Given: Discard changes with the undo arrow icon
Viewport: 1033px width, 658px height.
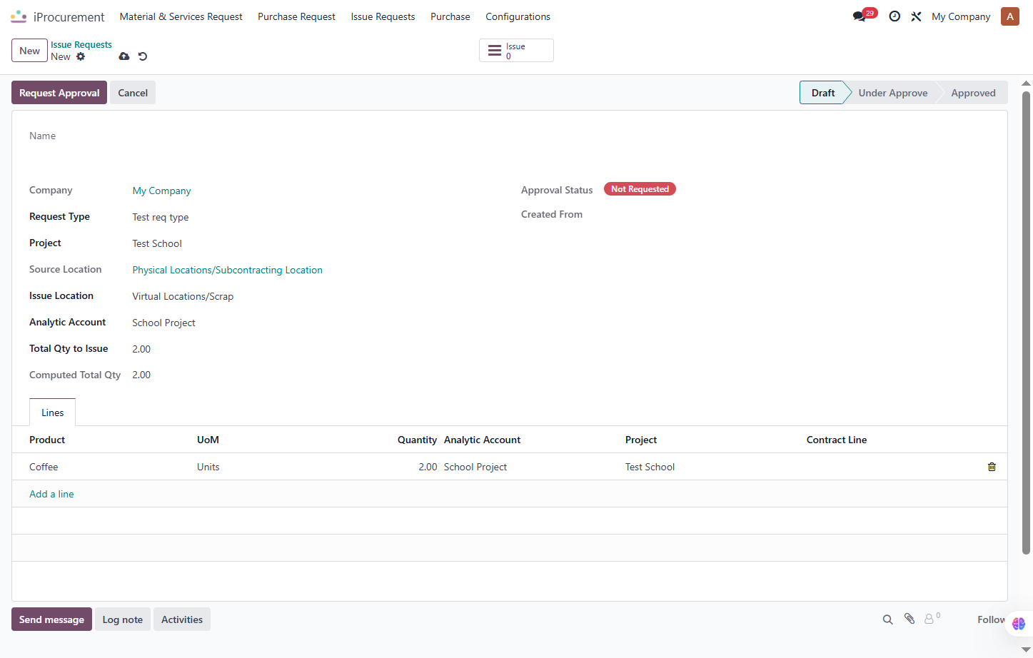Looking at the screenshot, I should point(143,56).
